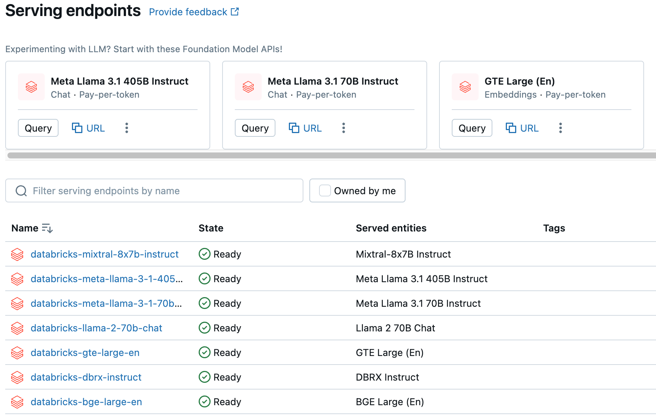The width and height of the screenshot is (656, 416).
Task: Open databricks-meta-llama-3-1-405... endpoint
Action: click(x=107, y=279)
